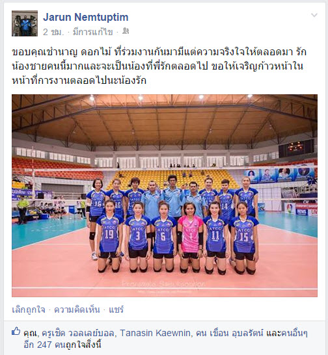Screen dimensions: 328x355
Task: Click the scoreboard in the arena photo
Action: [296, 148]
